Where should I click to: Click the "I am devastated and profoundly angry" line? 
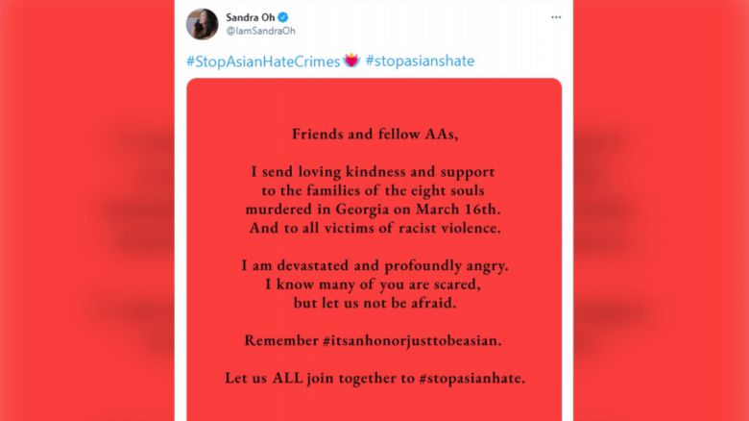point(374,265)
